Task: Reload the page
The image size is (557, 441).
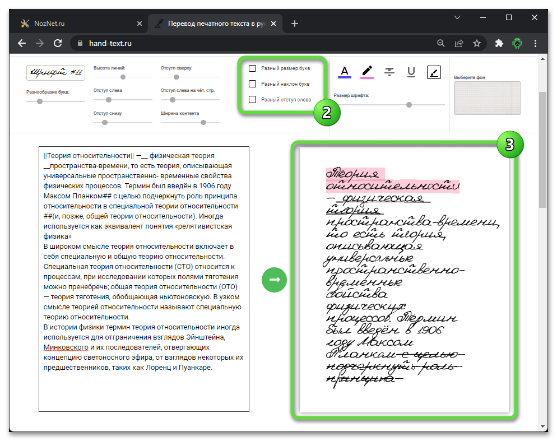Action: 57,43
